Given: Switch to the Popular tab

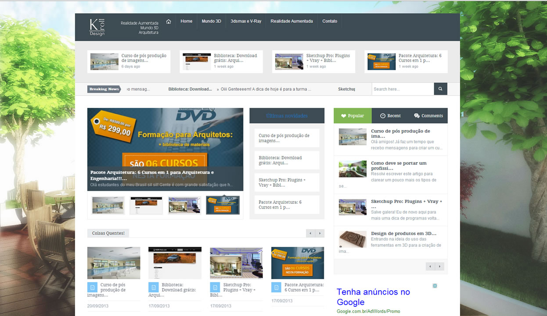Looking at the screenshot, I should point(353,116).
